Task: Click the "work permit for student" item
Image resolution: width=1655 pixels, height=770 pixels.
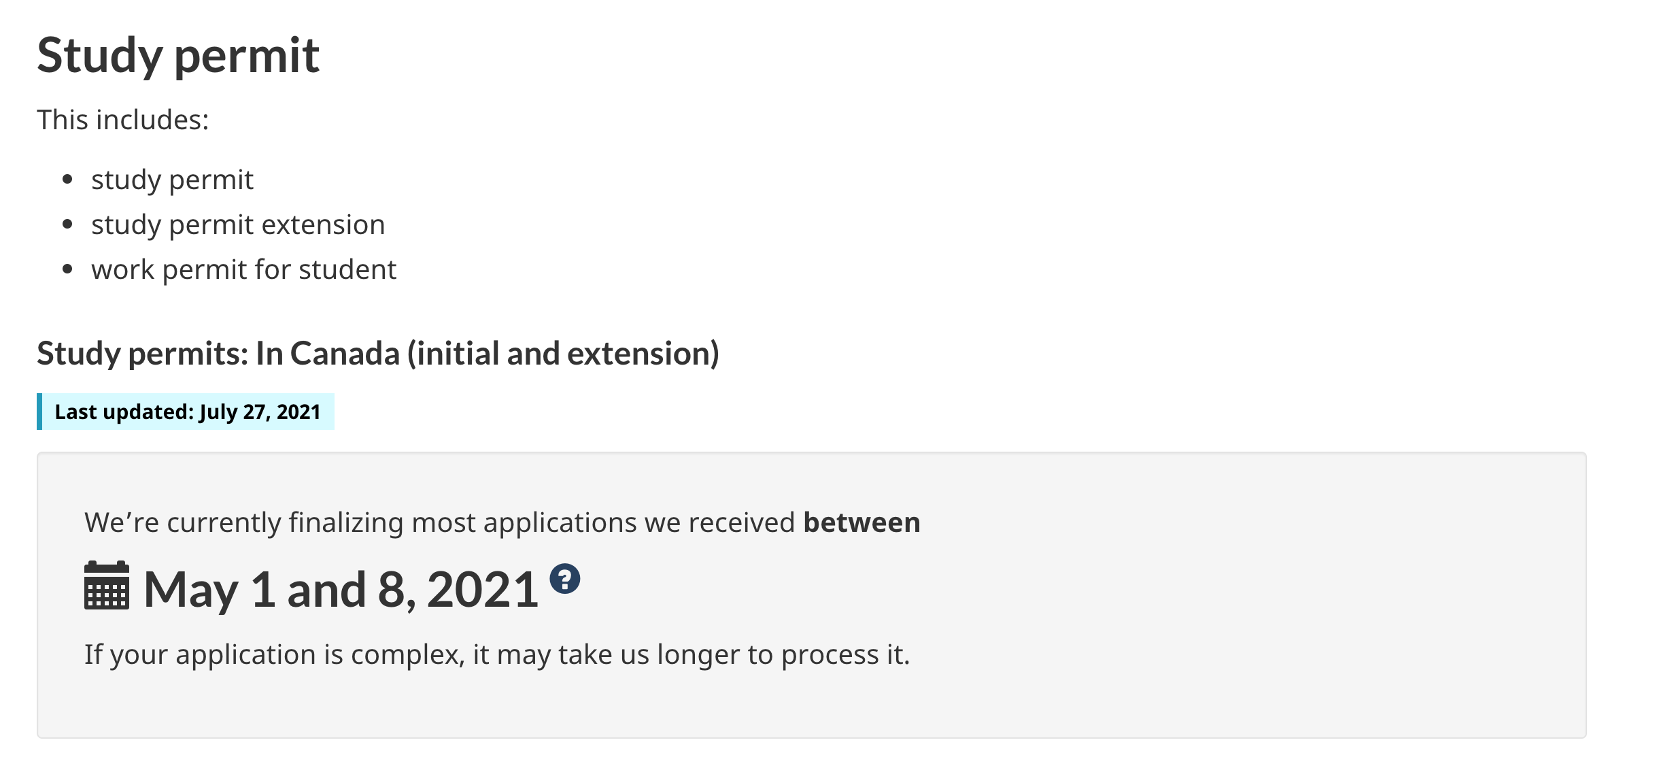Action: 243,269
